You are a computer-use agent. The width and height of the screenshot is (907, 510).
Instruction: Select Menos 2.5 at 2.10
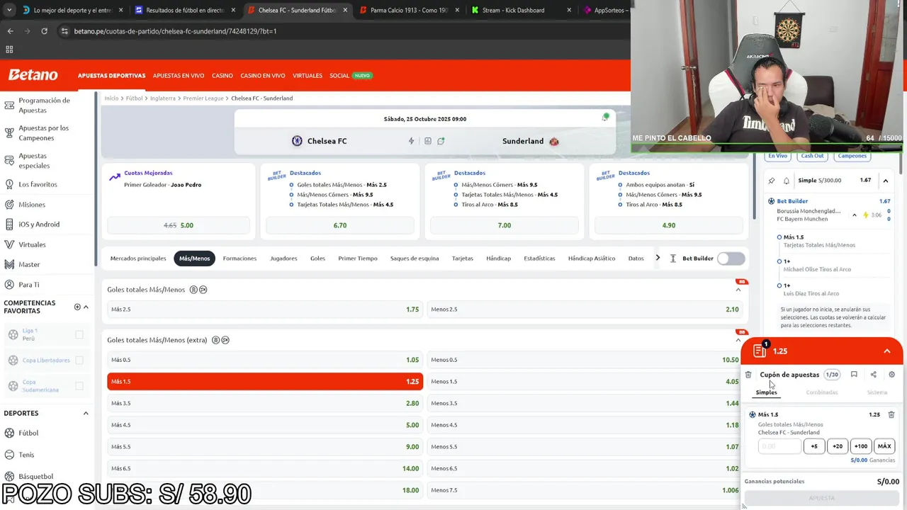point(585,309)
